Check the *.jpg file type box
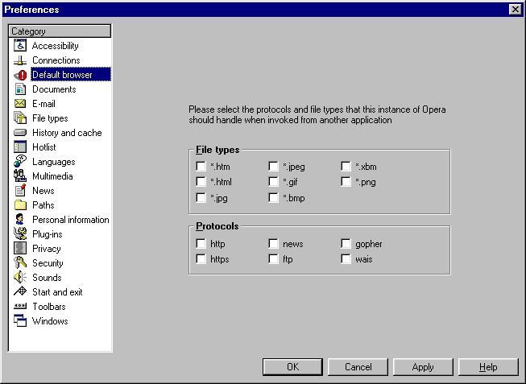The height and width of the screenshot is (384, 526). (201, 198)
